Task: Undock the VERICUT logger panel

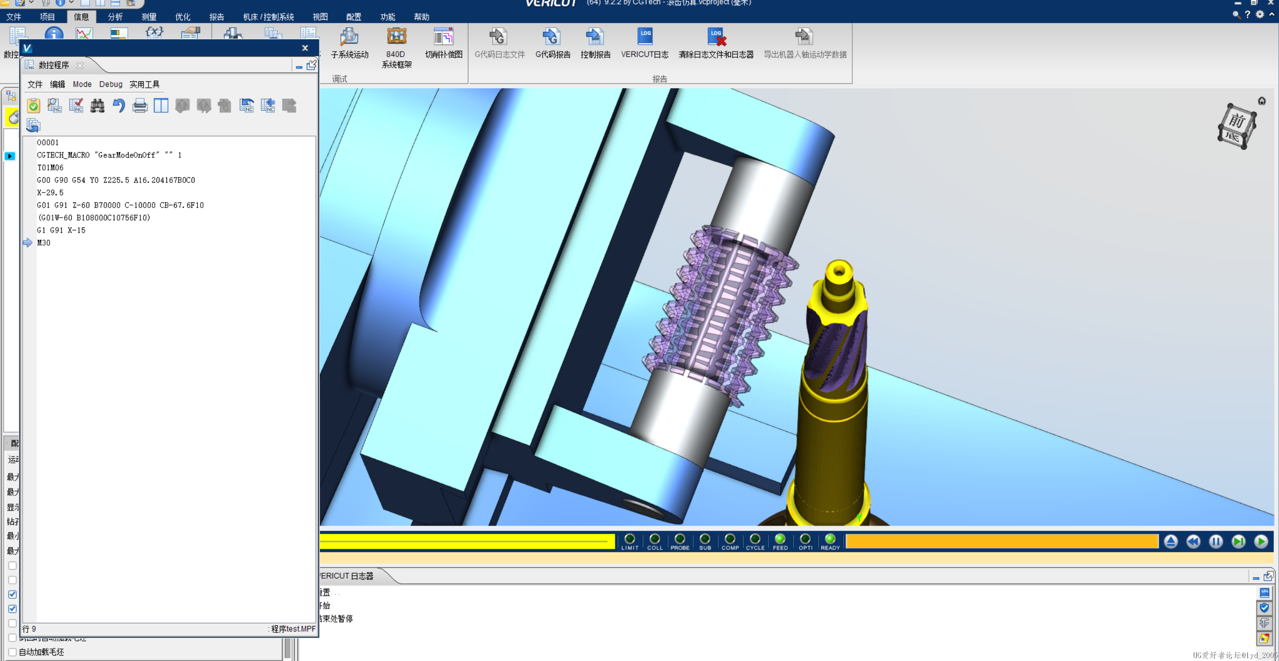Action: coord(1268,576)
